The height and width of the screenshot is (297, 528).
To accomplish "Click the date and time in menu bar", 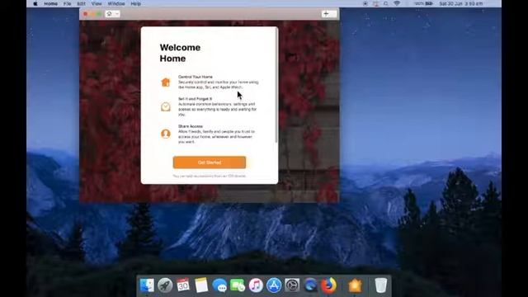I will (461, 3).
